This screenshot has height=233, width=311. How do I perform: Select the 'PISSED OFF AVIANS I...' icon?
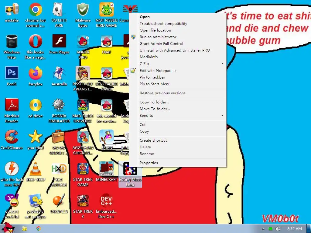83,79
